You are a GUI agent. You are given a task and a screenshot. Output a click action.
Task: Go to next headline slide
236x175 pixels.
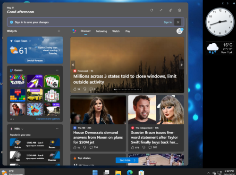pyautogui.click(x=182, y=65)
